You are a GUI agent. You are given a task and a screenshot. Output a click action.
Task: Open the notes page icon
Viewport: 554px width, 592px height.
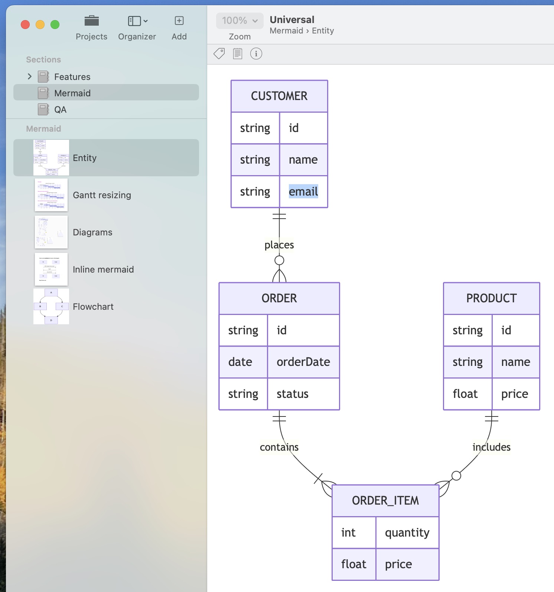click(238, 54)
